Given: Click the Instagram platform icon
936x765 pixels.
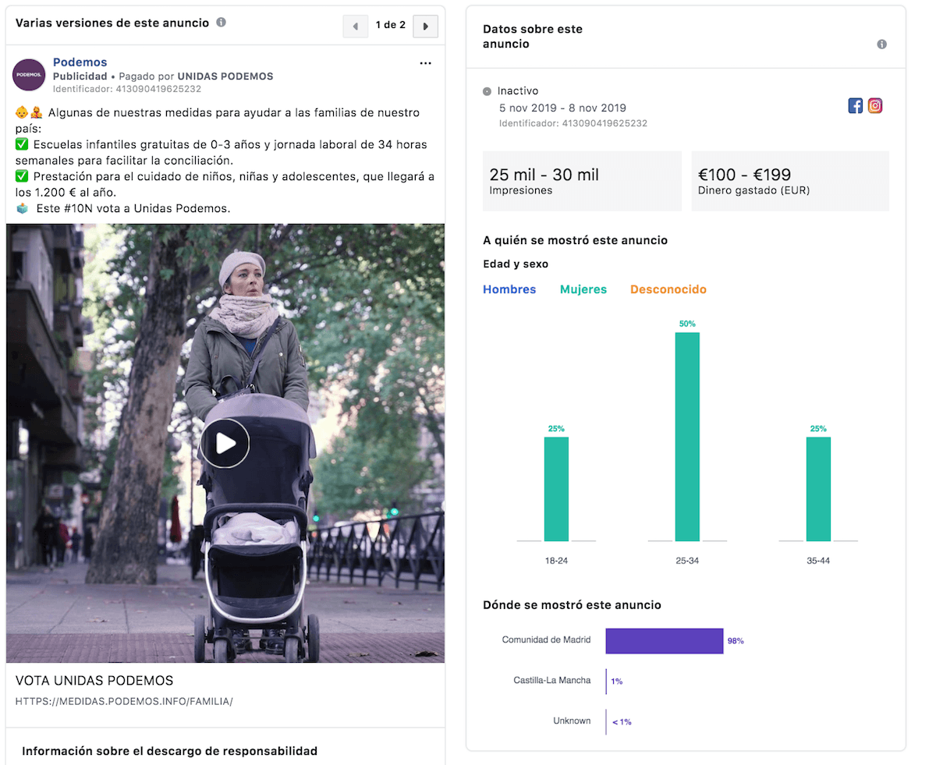Looking at the screenshot, I should click(875, 106).
